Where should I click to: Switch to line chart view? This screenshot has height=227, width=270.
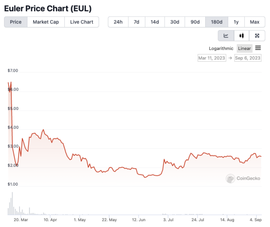pyautogui.click(x=226, y=36)
